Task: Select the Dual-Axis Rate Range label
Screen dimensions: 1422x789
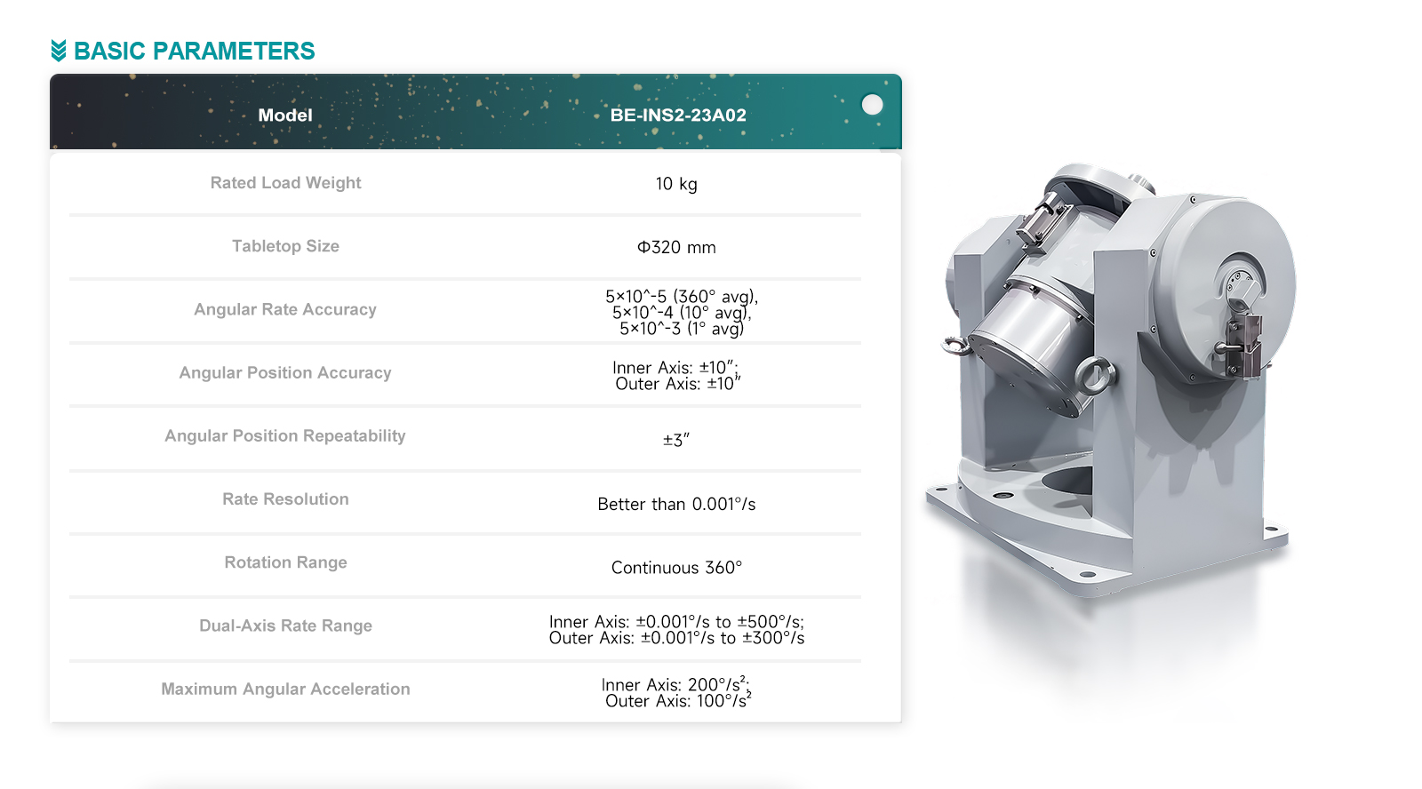Action: point(285,626)
